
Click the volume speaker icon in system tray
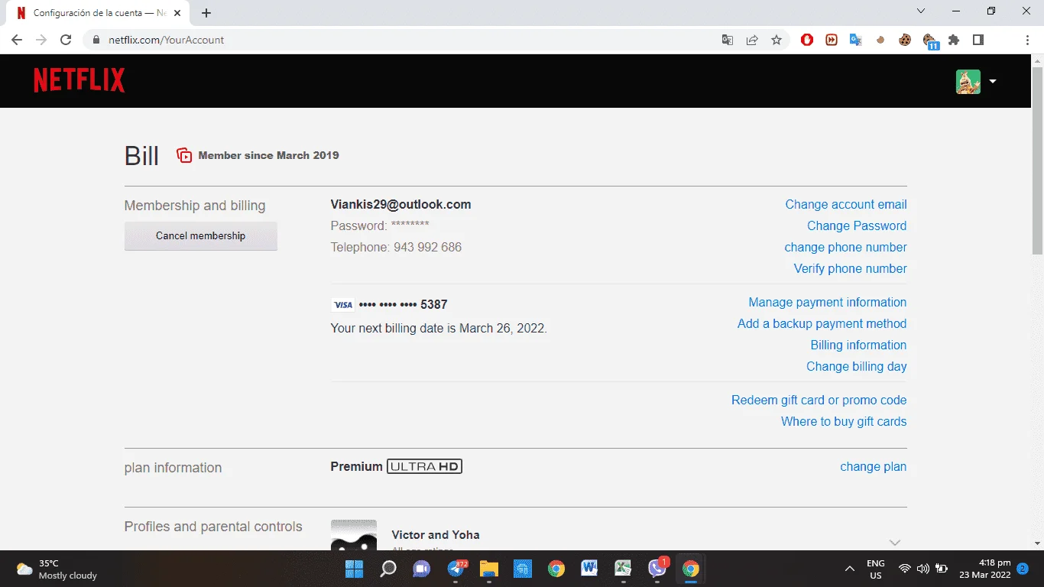(x=923, y=569)
